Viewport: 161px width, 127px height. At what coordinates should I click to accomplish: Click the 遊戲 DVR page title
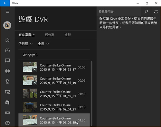pos(33,19)
